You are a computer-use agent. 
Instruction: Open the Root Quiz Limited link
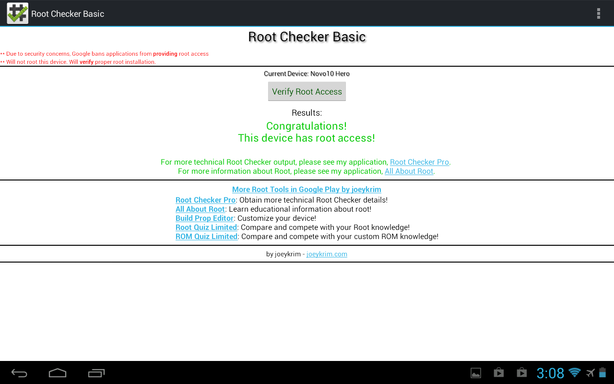(x=206, y=228)
